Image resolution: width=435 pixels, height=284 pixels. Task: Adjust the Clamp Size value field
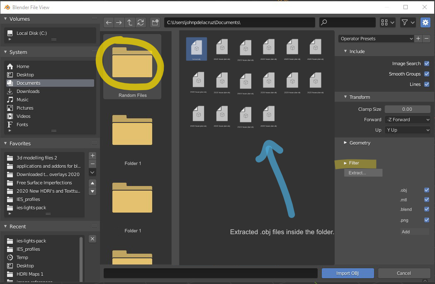[408, 109]
